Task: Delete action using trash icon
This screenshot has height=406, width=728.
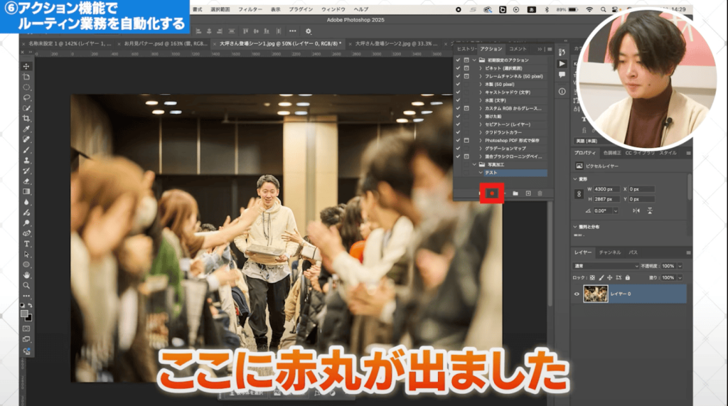Action: (x=540, y=193)
